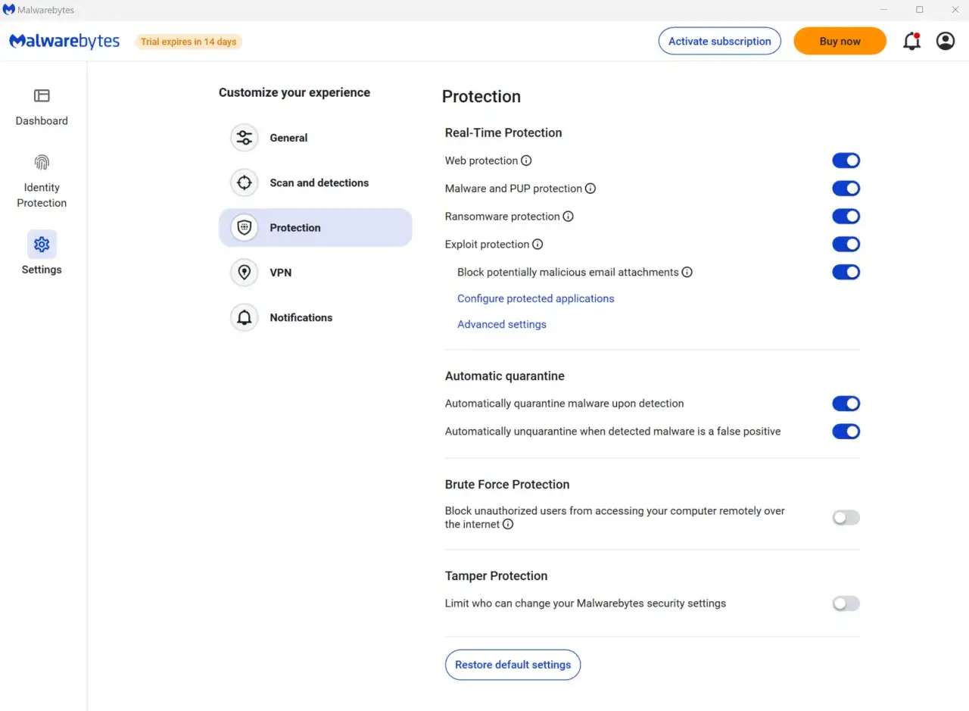Show info for Exploit protection
The image size is (969, 711).
click(x=537, y=245)
